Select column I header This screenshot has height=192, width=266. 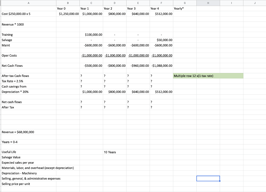[x=232, y=3]
